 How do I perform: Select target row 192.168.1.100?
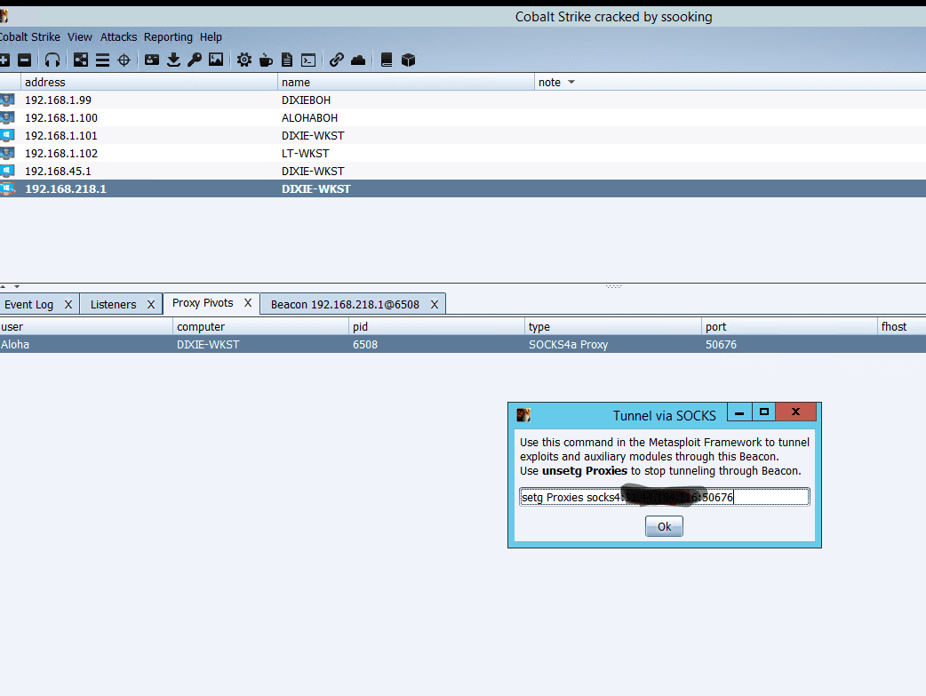(x=463, y=117)
